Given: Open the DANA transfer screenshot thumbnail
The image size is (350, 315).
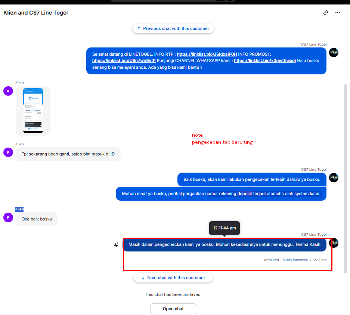Looking at the screenshot, I should tap(33, 111).
